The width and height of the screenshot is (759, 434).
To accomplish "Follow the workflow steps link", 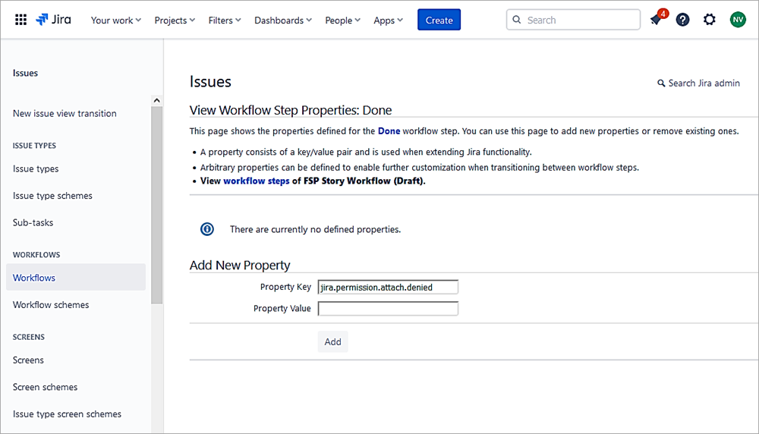I will [256, 181].
